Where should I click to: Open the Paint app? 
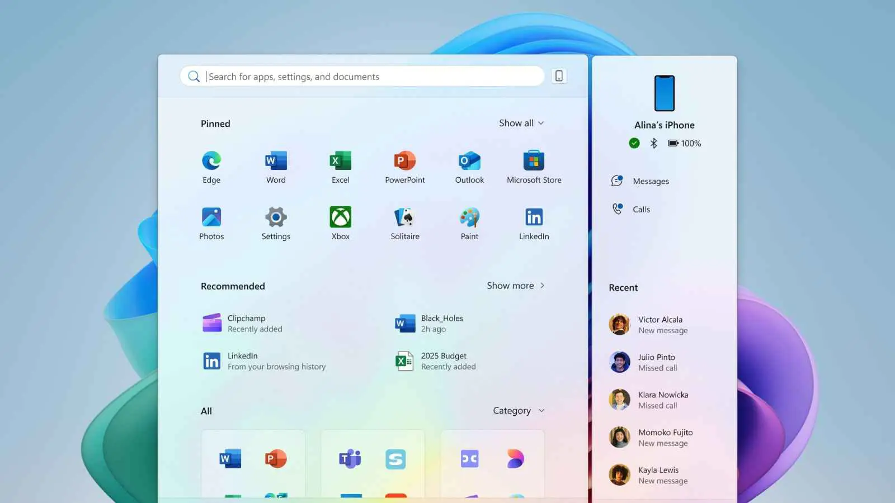tap(469, 223)
